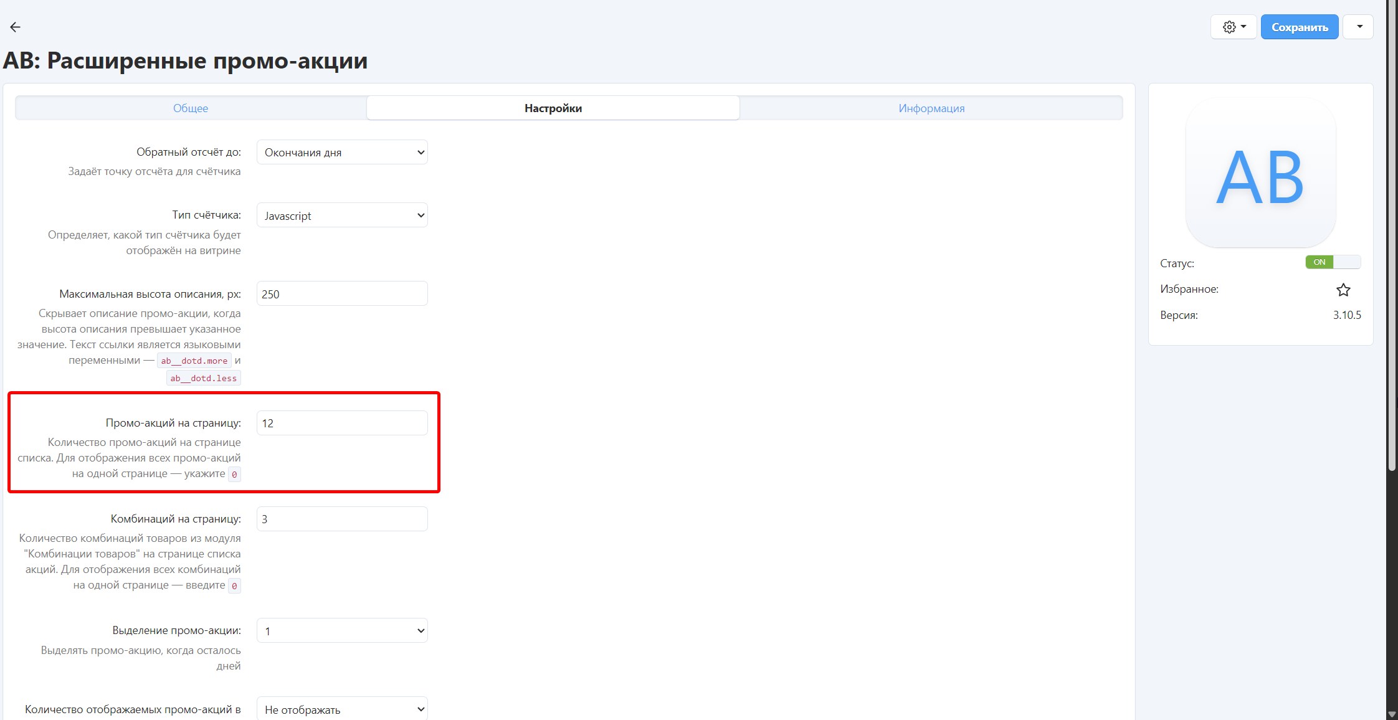Select the Настройки tab
Image resolution: width=1398 pixels, height=720 pixels.
(553, 108)
